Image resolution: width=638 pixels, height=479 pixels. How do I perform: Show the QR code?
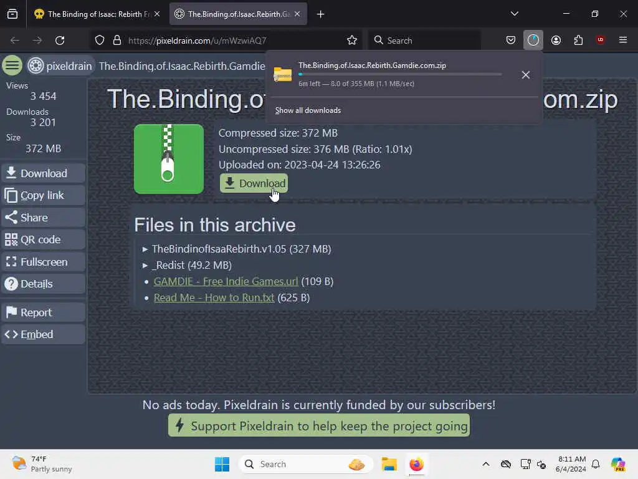(x=43, y=239)
